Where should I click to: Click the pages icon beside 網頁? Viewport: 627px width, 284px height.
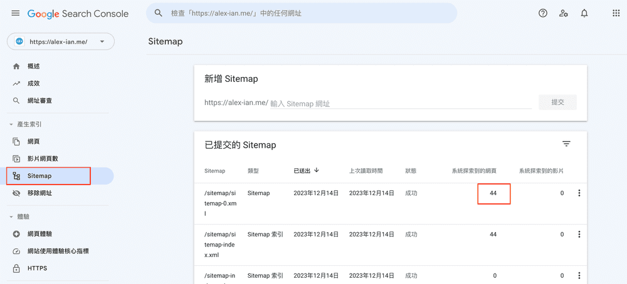[x=16, y=141]
